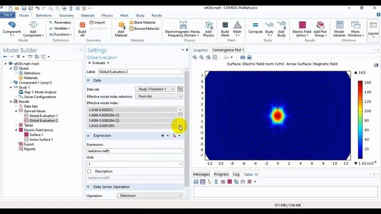Switch to the Messages tab
The image size is (381, 214).
click(x=201, y=174)
